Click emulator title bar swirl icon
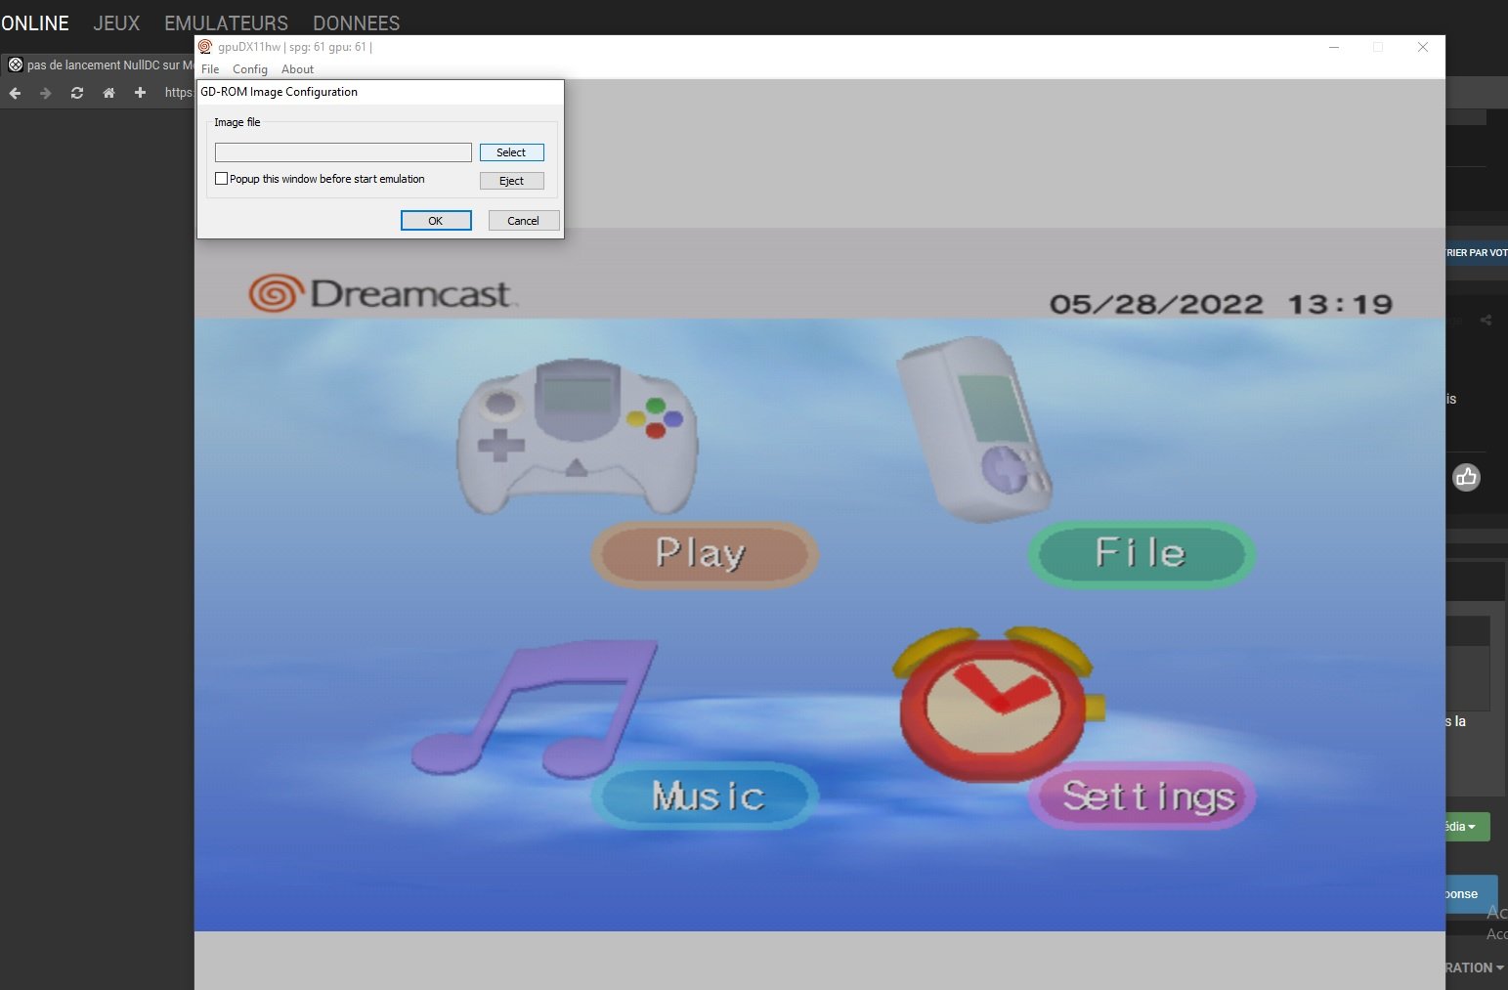Image resolution: width=1508 pixels, height=990 pixels. [205, 46]
